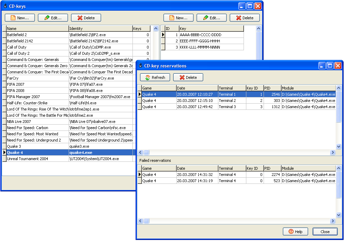Close the CD-key reservations dialog

(325, 232)
